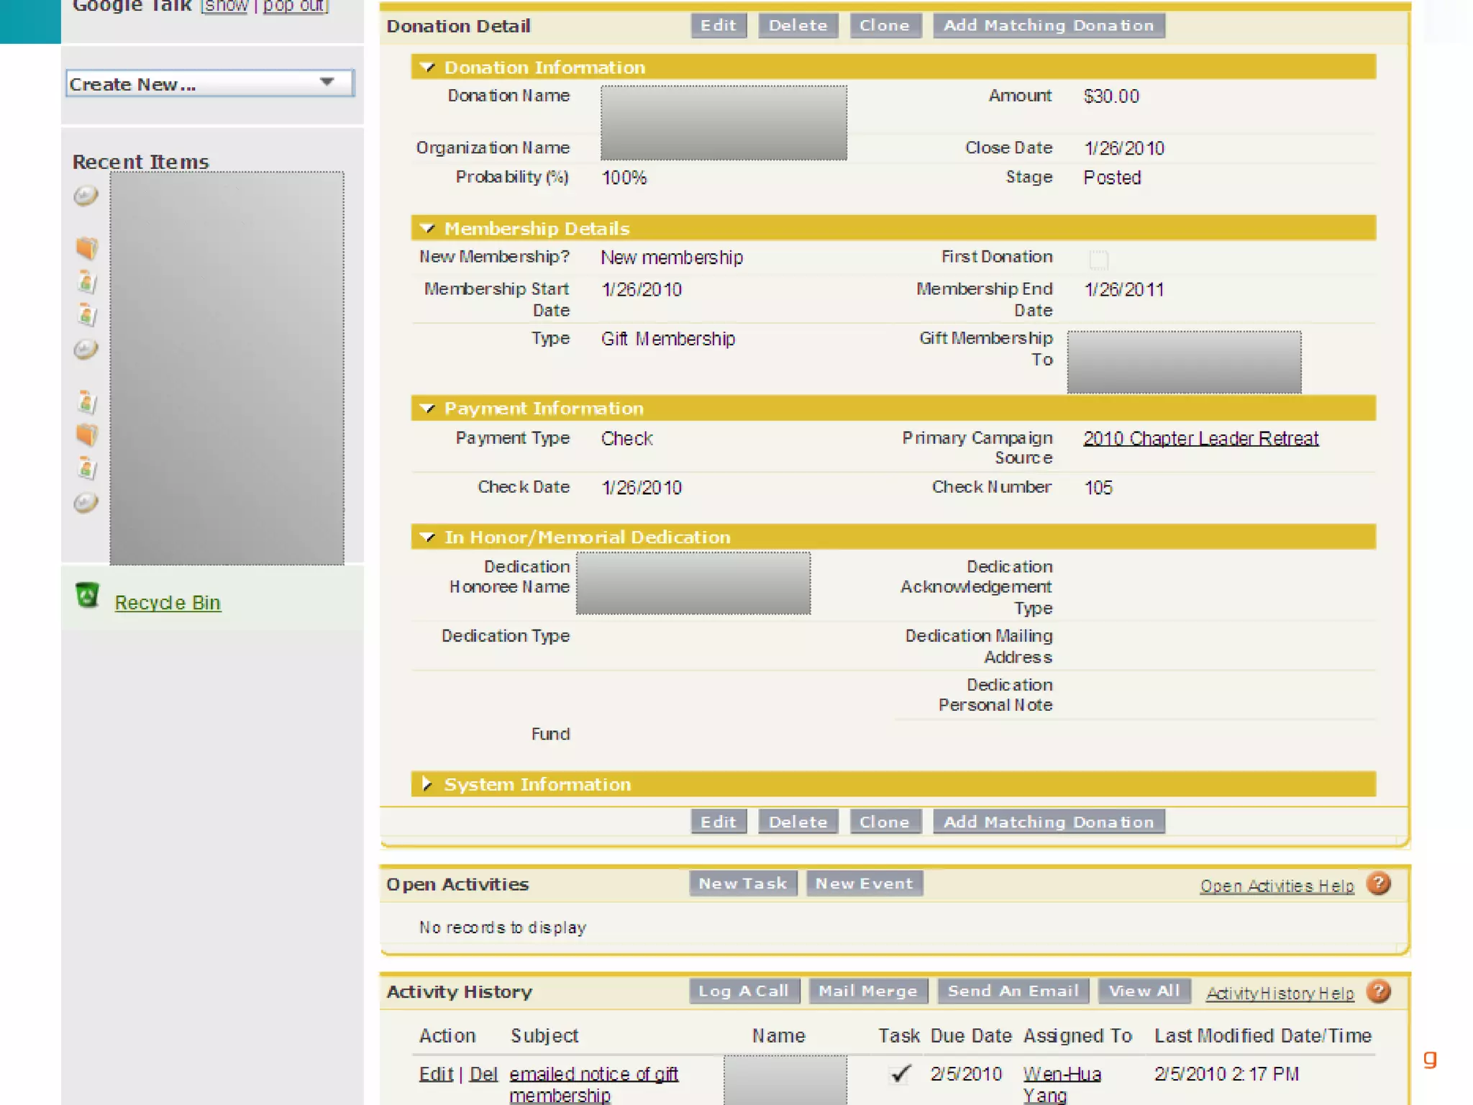Image resolution: width=1473 pixels, height=1105 pixels.
Task: Click the completed task checkmark in Activity History
Action: click(900, 1074)
